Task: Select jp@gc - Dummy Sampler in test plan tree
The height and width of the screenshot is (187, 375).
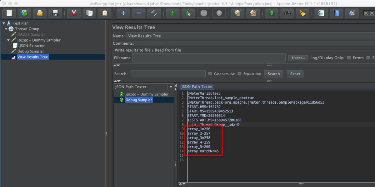Action: click(39, 40)
